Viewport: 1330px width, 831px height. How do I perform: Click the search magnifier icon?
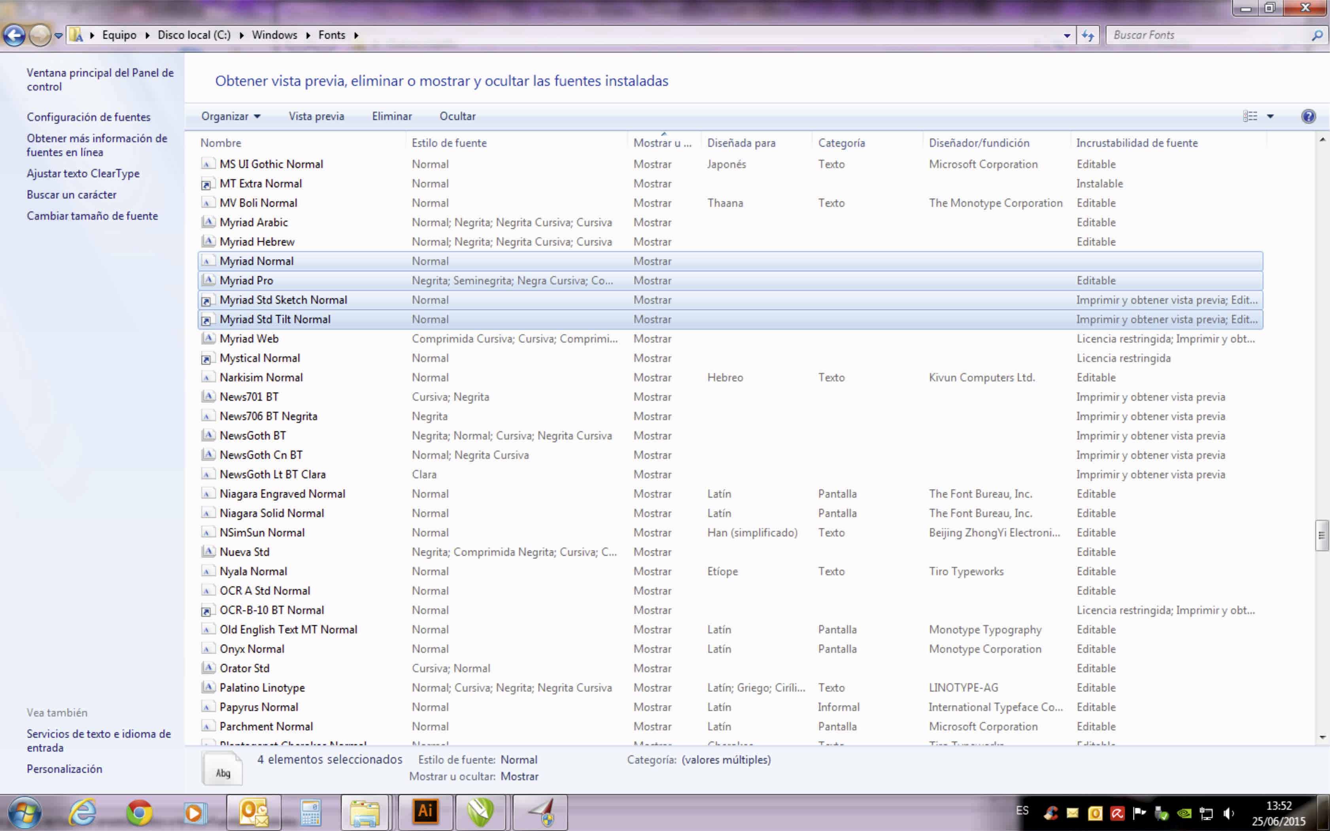click(1317, 36)
